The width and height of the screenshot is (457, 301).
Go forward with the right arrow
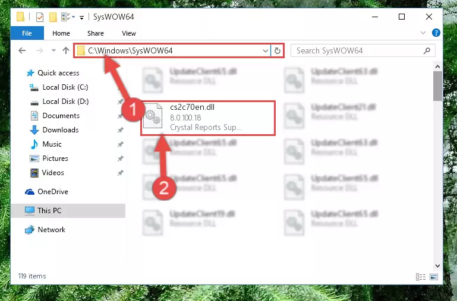pos(39,50)
